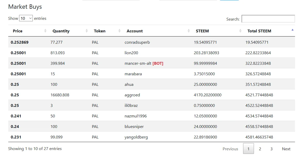
Task: Click quantity cell 399.984
Action: coord(58,63)
